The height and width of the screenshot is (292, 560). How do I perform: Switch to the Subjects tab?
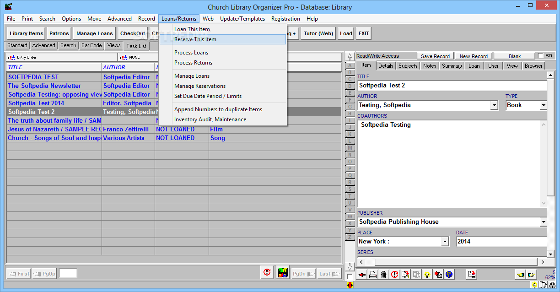click(x=408, y=66)
